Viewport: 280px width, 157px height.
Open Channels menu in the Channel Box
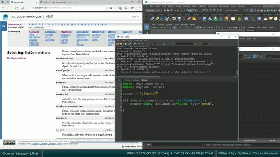pyautogui.click(x=251, y=27)
